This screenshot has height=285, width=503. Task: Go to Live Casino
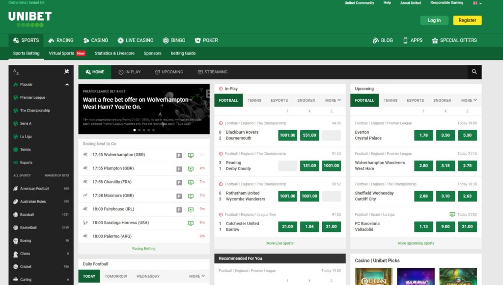pyautogui.click(x=136, y=40)
